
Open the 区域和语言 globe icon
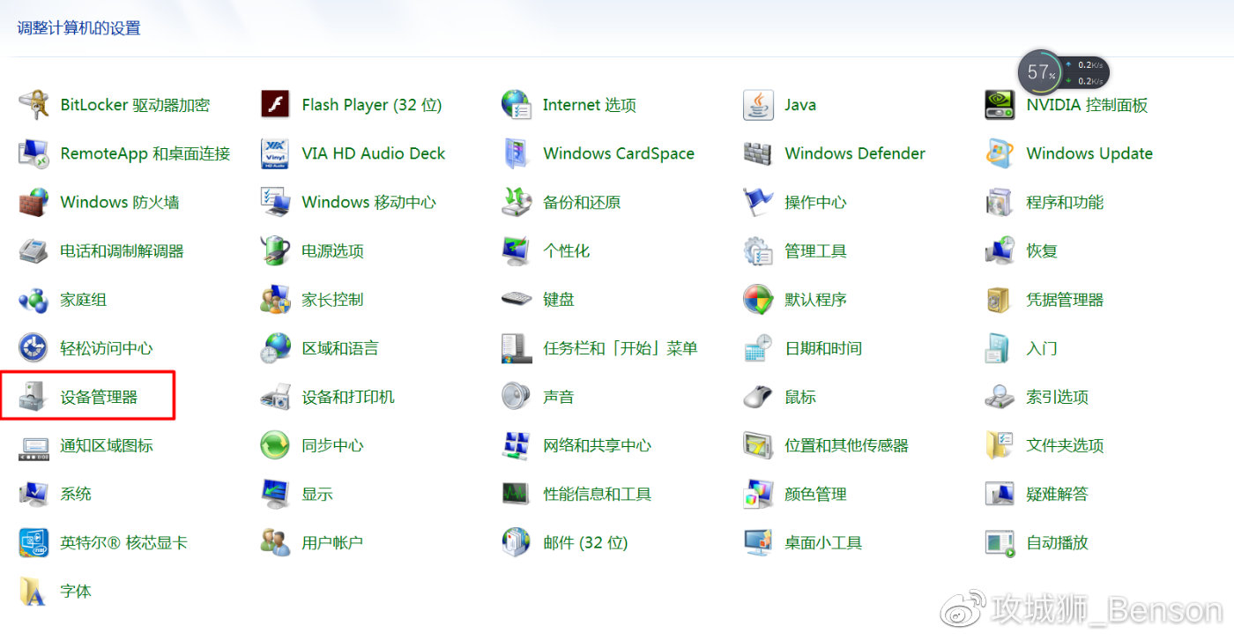(275, 348)
